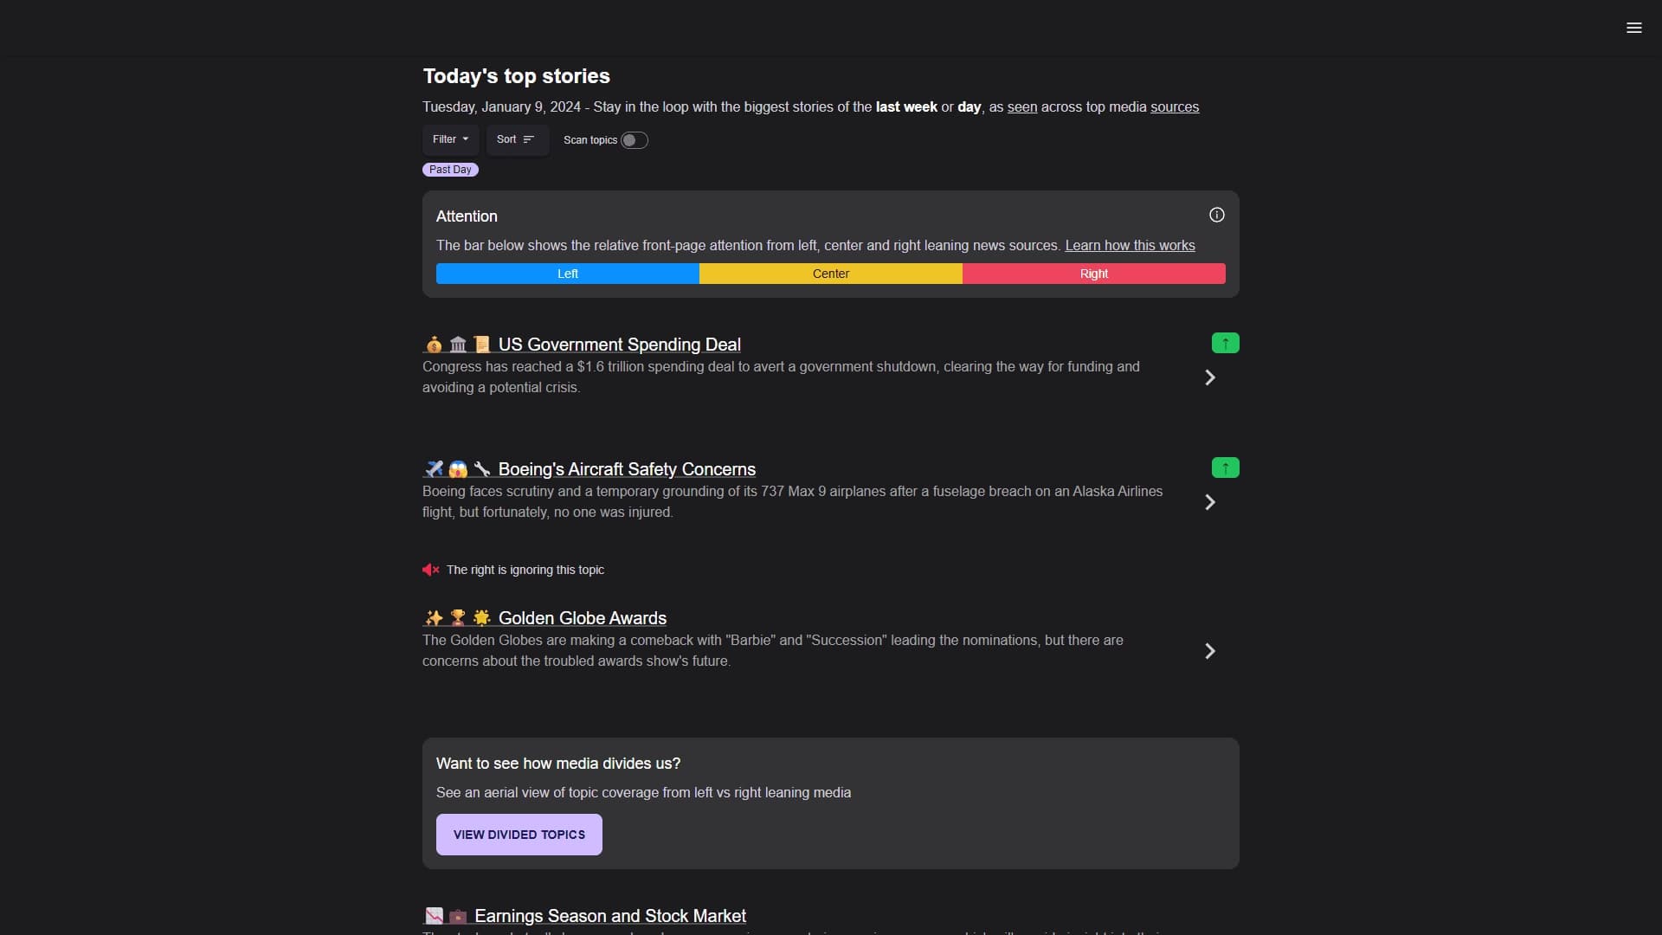Click the muted speaker icon
This screenshot has height=935, width=1662.
coord(430,570)
